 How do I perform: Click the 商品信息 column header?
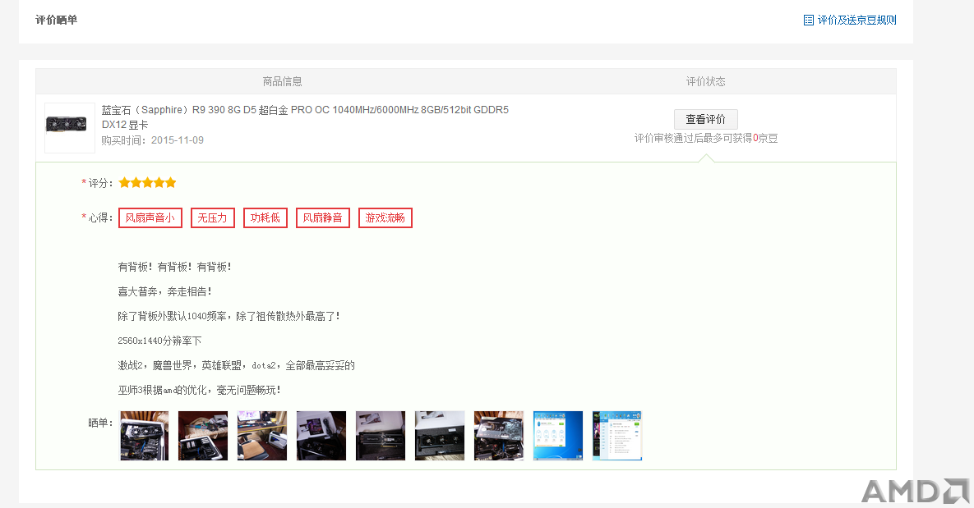tap(282, 81)
